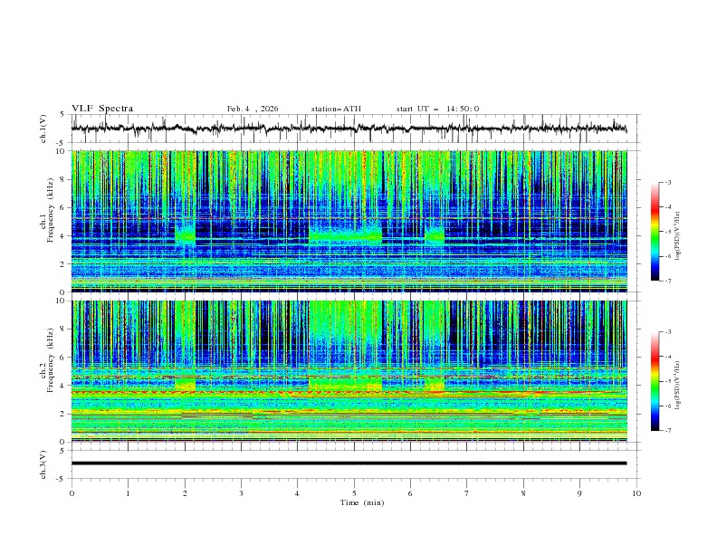Click the date text "Feb. 4 , 2026"

click(x=253, y=109)
